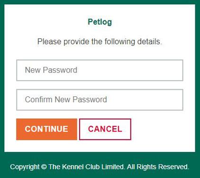Click the green Petlog title
The height and width of the screenshot is (178, 200).
[x=100, y=22]
